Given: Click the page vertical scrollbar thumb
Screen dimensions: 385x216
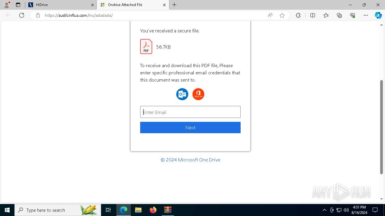Looking at the screenshot, I should [382, 127].
